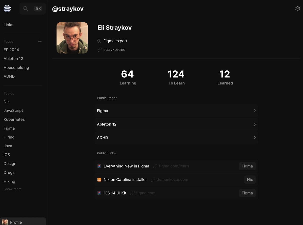Click link icon next to figma.com

[132, 193]
